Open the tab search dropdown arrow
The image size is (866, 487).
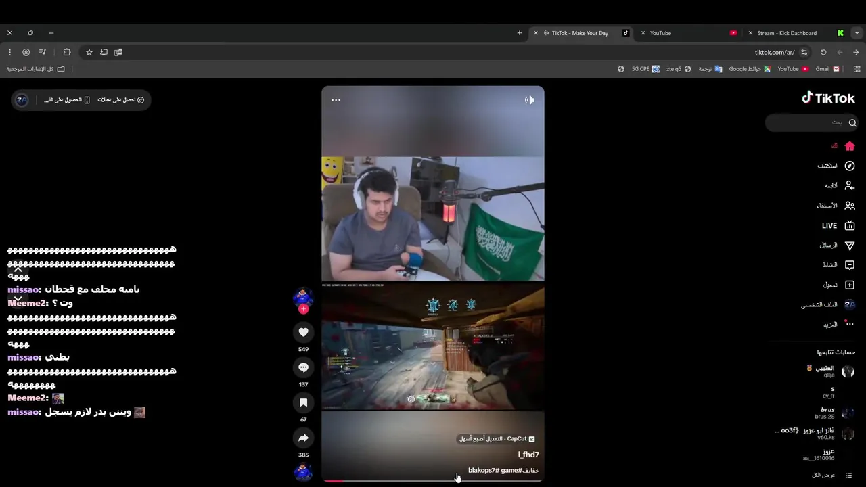click(857, 33)
